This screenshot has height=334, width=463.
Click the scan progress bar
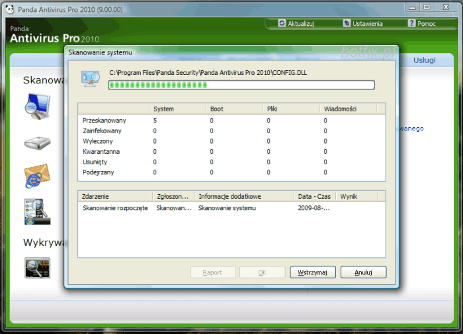241,85
